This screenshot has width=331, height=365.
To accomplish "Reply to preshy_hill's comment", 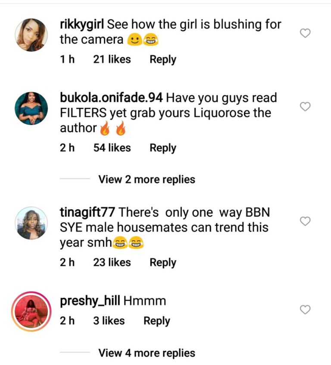I will 157,321.
